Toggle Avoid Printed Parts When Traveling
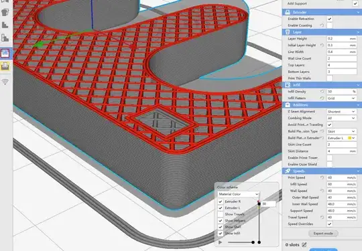This screenshot has height=251, width=362. click(x=330, y=124)
